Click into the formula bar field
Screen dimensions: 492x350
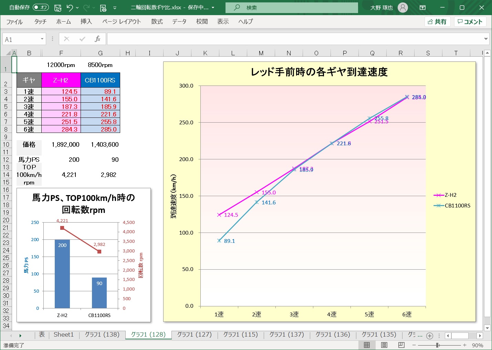(295, 39)
